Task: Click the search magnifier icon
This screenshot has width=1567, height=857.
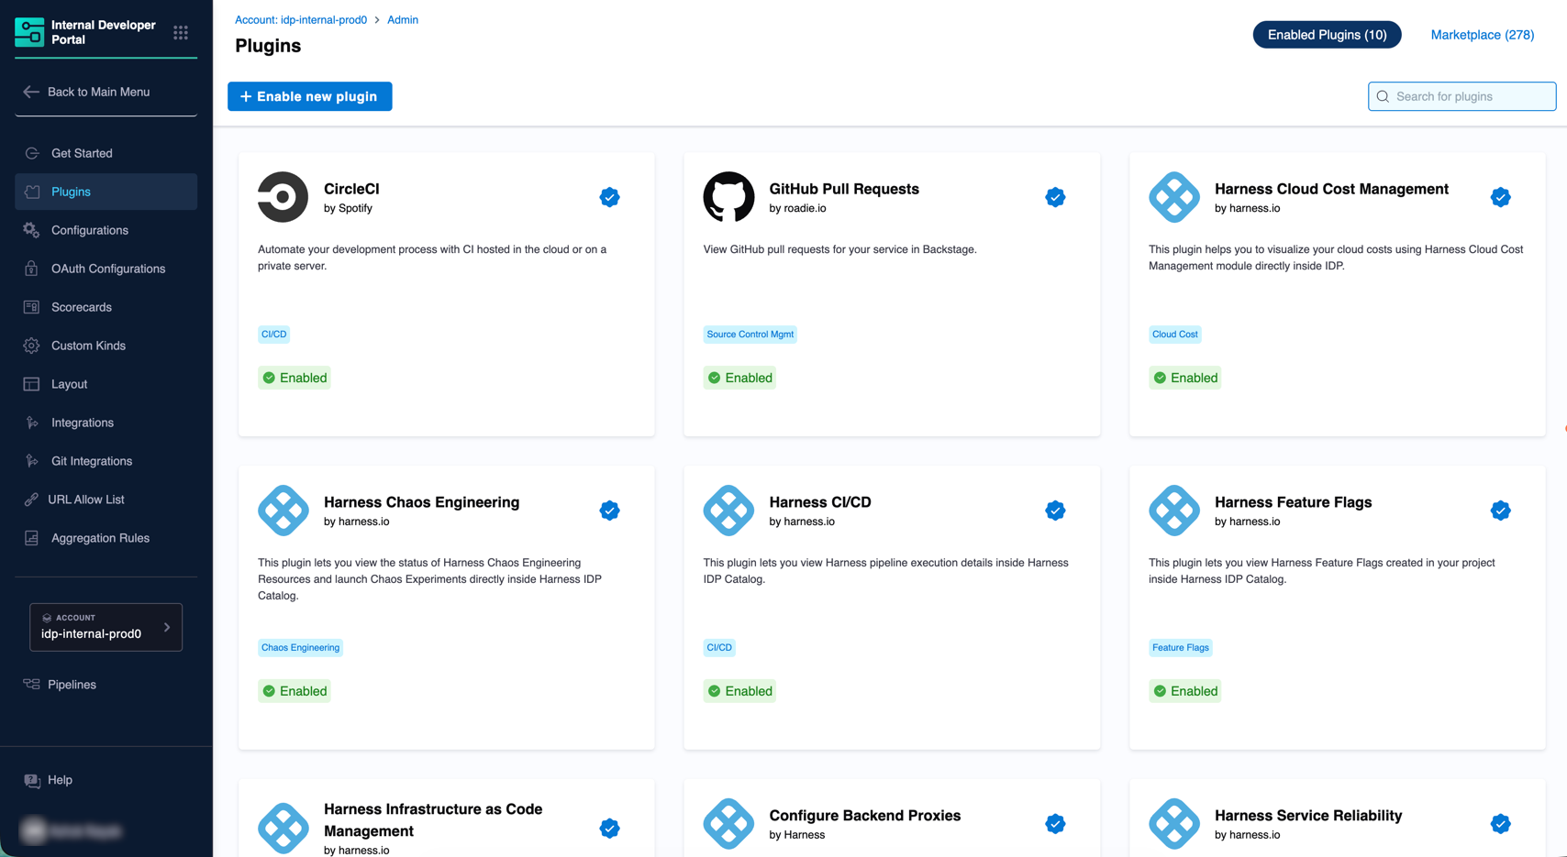Action: pos(1383,96)
